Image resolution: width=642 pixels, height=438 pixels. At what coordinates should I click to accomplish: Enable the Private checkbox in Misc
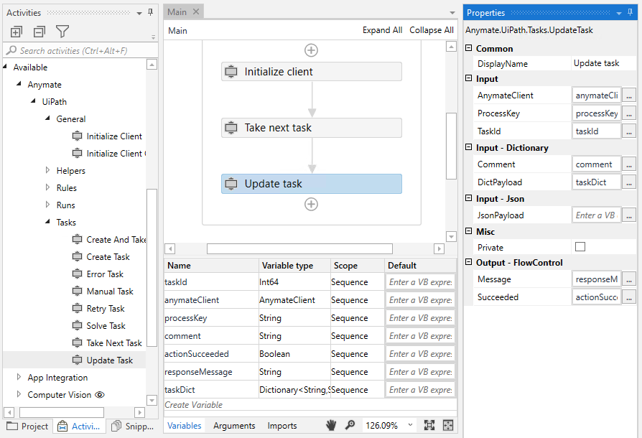click(x=582, y=247)
